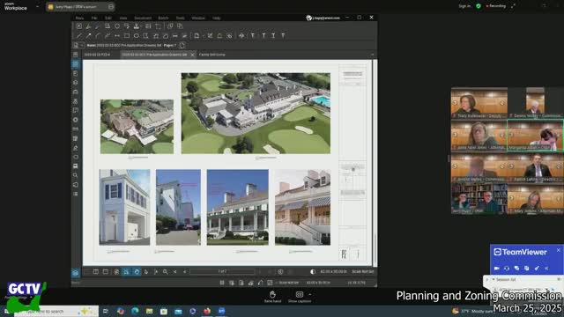Viewport: 564px width, 317px height.
Task: Toggle Dim Content half-circle icon
Action: click(x=313, y=272)
